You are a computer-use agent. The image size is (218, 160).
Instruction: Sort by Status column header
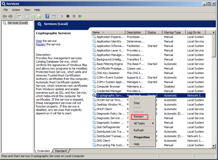(154, 32)
